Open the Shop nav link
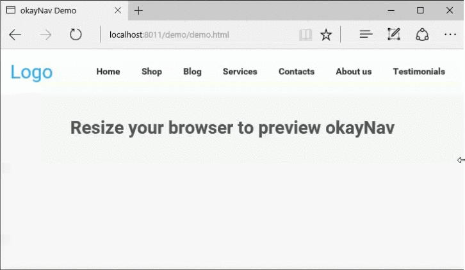465x270 pixels. pos(152,72)
